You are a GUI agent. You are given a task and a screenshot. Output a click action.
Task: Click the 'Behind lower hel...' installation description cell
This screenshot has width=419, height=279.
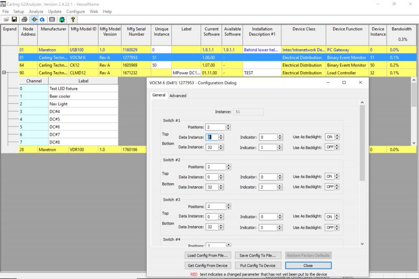[x=262, y=50]
